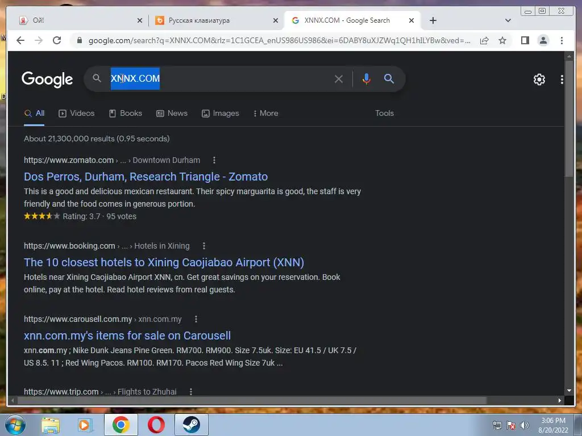Click the horizontal scrollbar right arrow
The width and height of the screenshot is (582, 436).
[x=559, y=400]
